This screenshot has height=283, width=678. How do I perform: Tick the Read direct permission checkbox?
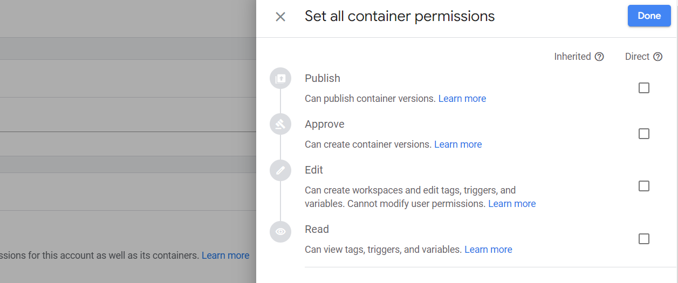(643, 239)
